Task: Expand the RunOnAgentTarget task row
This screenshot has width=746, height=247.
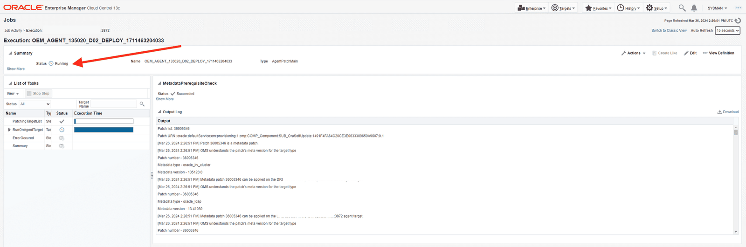Action: click(x=9, y=130)
